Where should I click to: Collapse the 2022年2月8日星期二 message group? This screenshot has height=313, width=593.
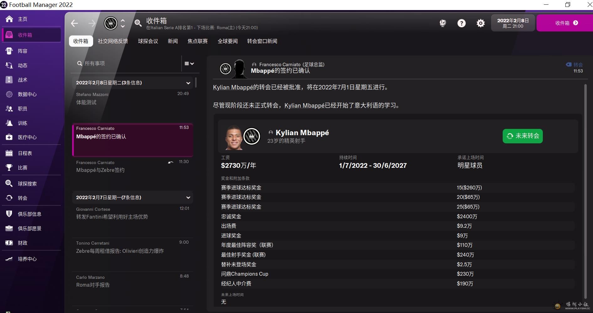188,83
